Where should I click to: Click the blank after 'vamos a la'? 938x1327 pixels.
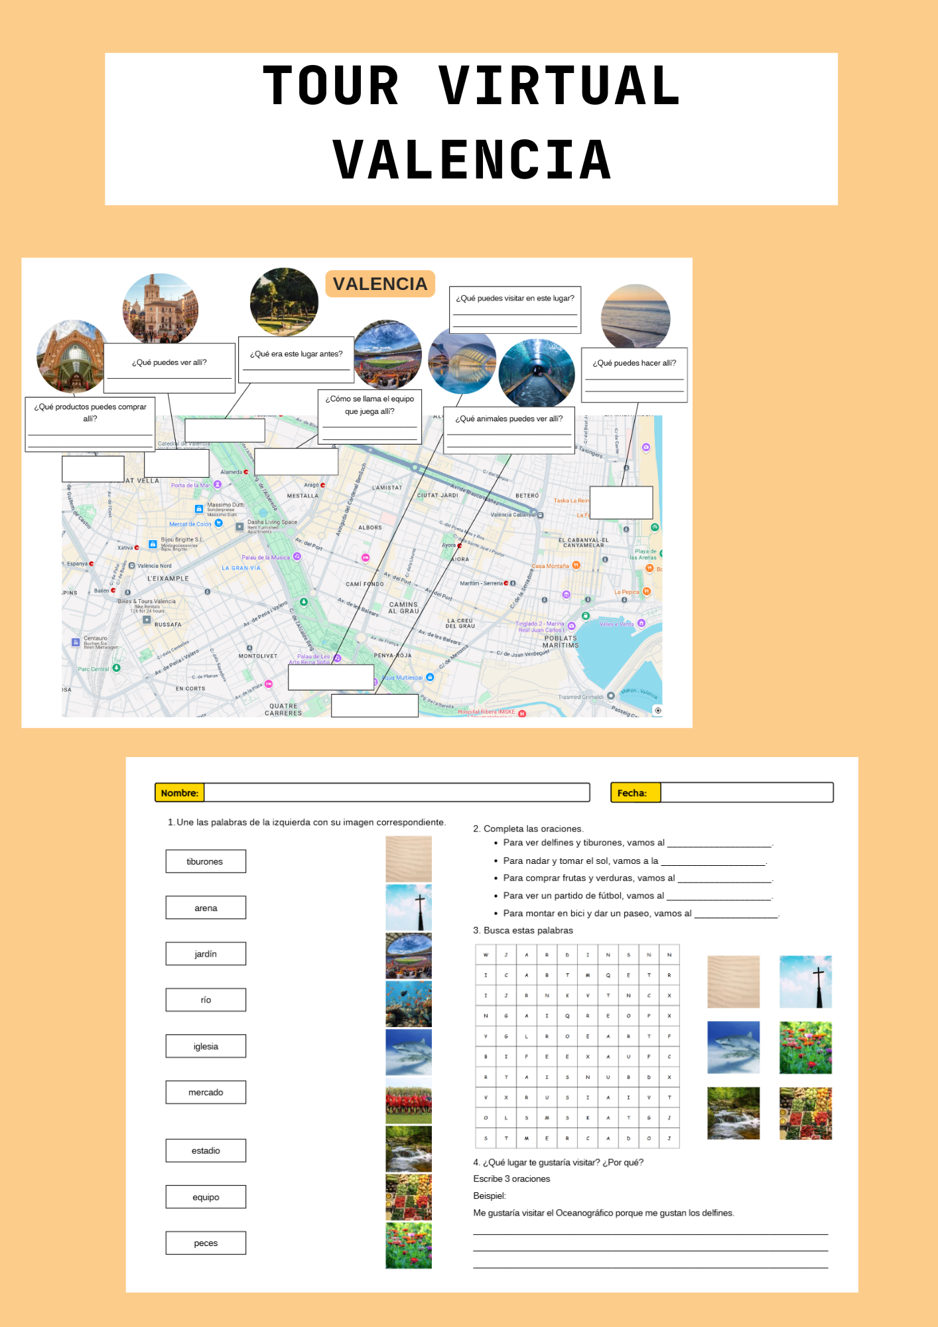coord(714,862)
